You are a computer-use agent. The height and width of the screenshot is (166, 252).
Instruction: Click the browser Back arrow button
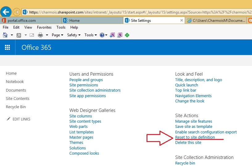click(x=6, y=12)
